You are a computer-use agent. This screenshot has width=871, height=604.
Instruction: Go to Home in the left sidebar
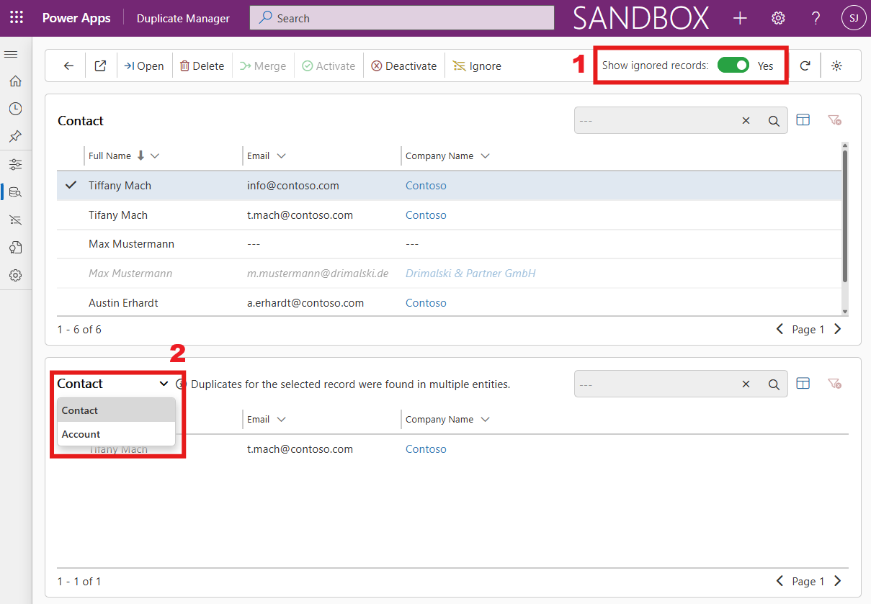(x=15, y=81)
